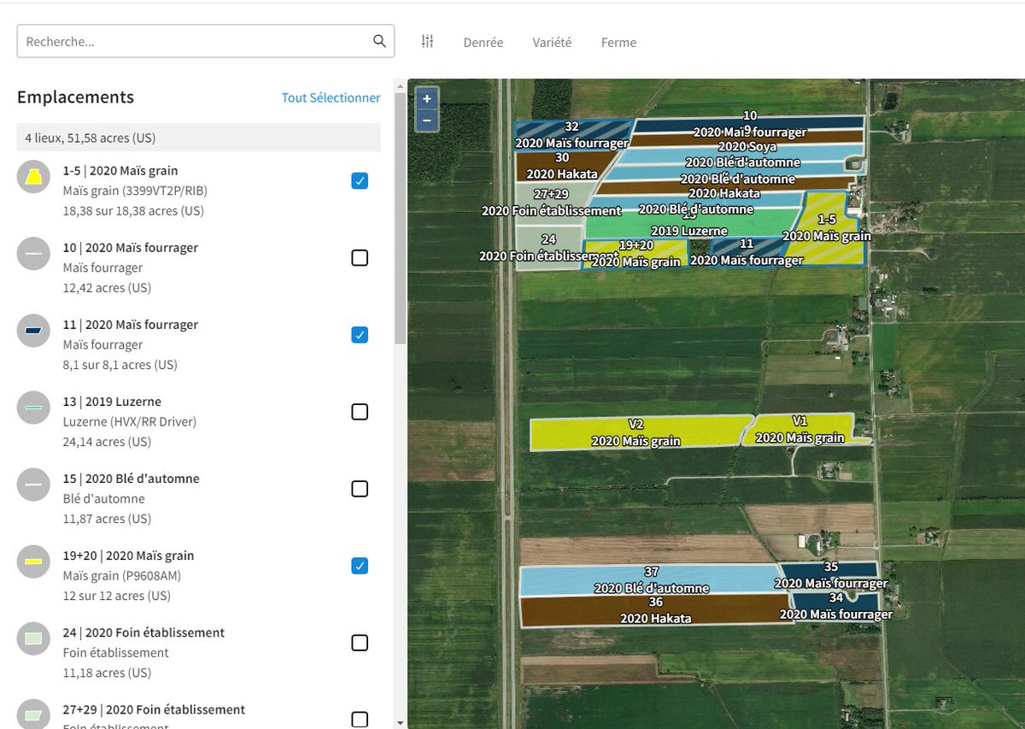Screen dimensions: 1025x729
Task: Uncheck the 19+20 Maïs grain checkbox
Action: click(360, 565)
